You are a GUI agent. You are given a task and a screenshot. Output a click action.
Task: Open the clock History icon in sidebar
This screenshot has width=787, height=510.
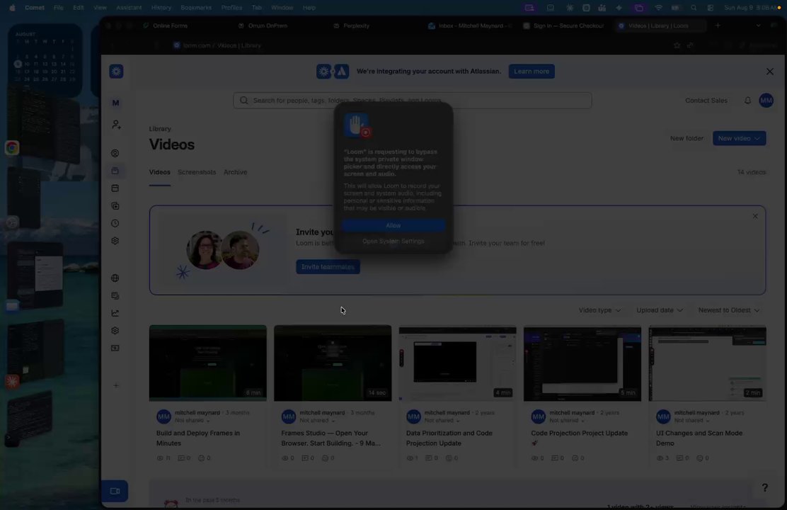click(115, 223)
